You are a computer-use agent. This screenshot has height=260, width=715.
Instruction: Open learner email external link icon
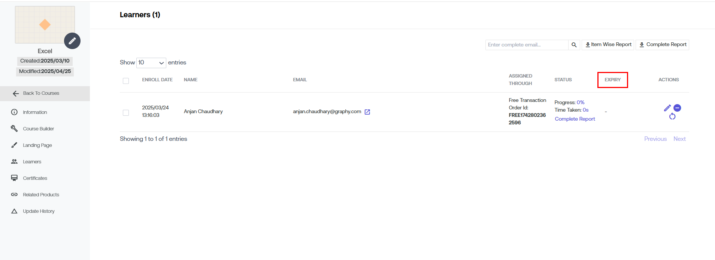click(367, 112)
